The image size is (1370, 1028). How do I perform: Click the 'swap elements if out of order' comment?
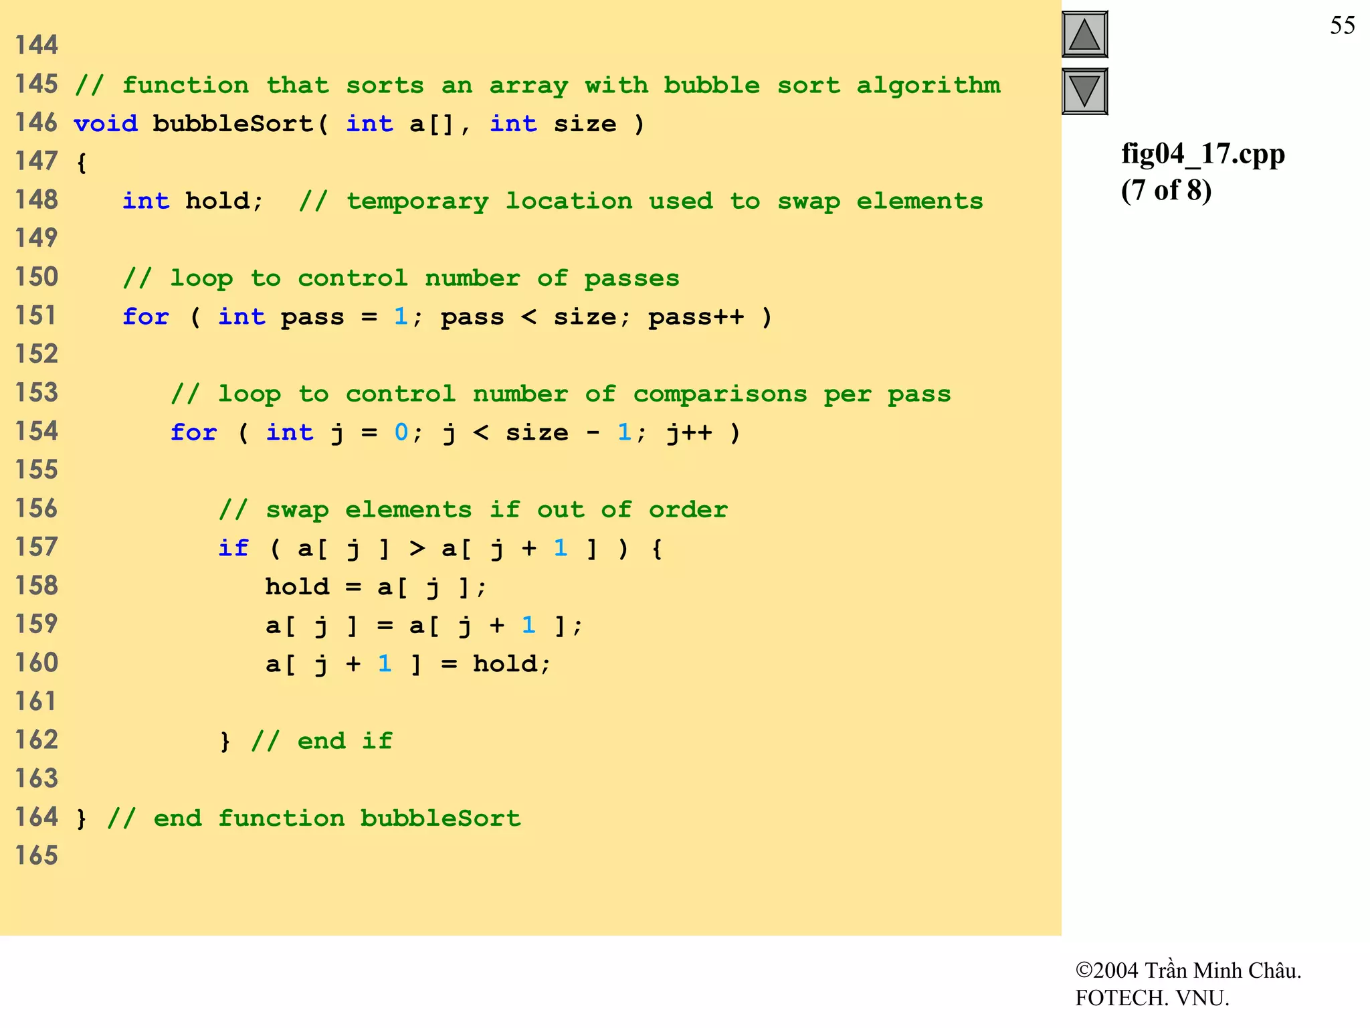point(473,510)
